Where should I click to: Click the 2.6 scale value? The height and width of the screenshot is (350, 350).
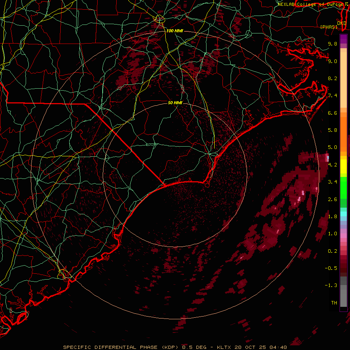click(332, 199)
